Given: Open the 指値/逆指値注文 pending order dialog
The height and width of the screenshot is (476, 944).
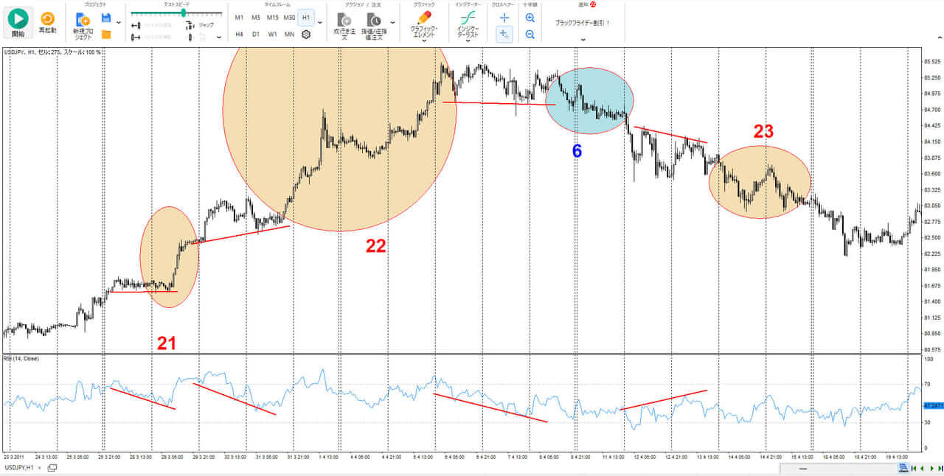Looking at the screenshot, I should click(375, 25).
